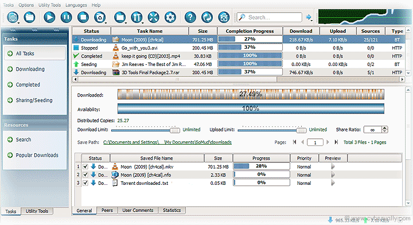Click the Download Limit slider handle
Screen dimensions: 413x225
tap(174, 130)
